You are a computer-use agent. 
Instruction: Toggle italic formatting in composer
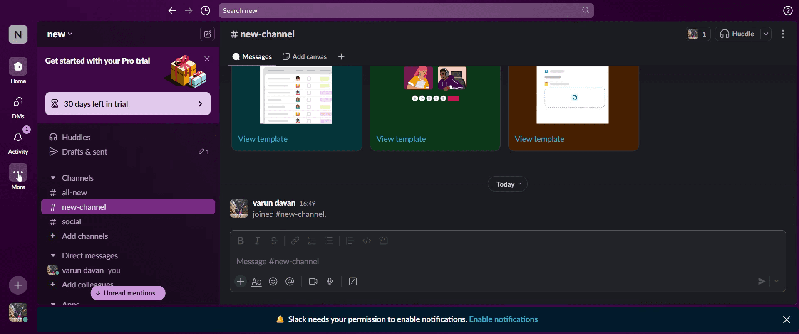[257, 241]
